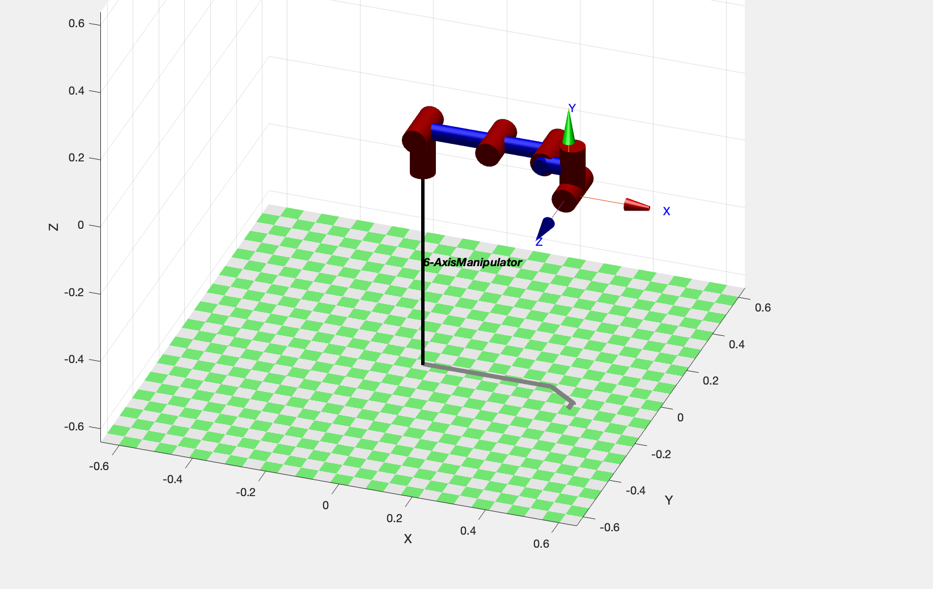Click the X-axis tick label -0.2
Image resolution: width=933 pixels, height=589 pixels.
click(x=246, y=493)
